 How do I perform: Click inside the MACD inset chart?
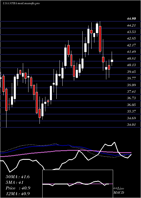(x=78, y=184)
